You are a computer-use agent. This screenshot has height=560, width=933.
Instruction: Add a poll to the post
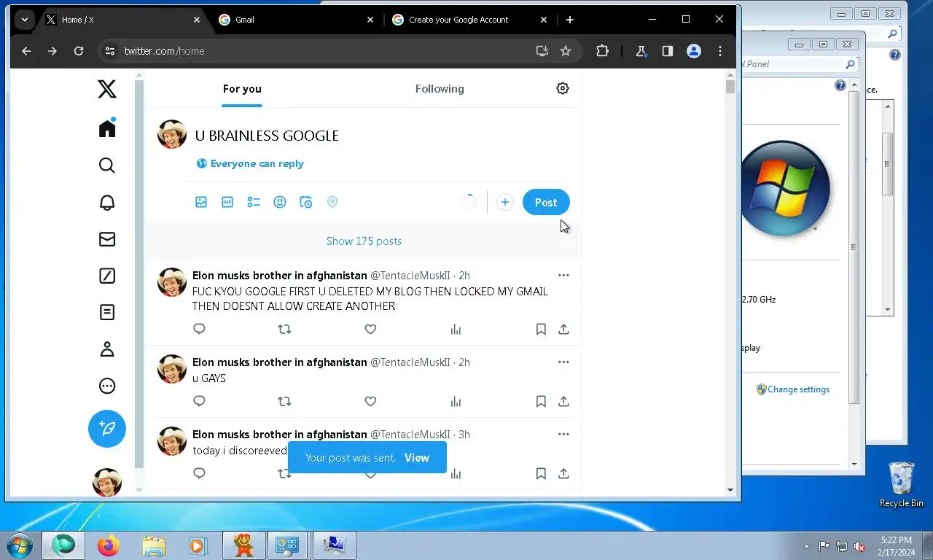click(x=254, y=202)
